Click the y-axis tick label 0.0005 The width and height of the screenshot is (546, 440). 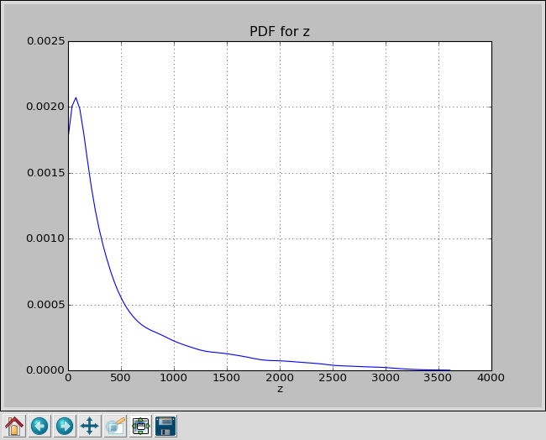click(x=46, y=305)
